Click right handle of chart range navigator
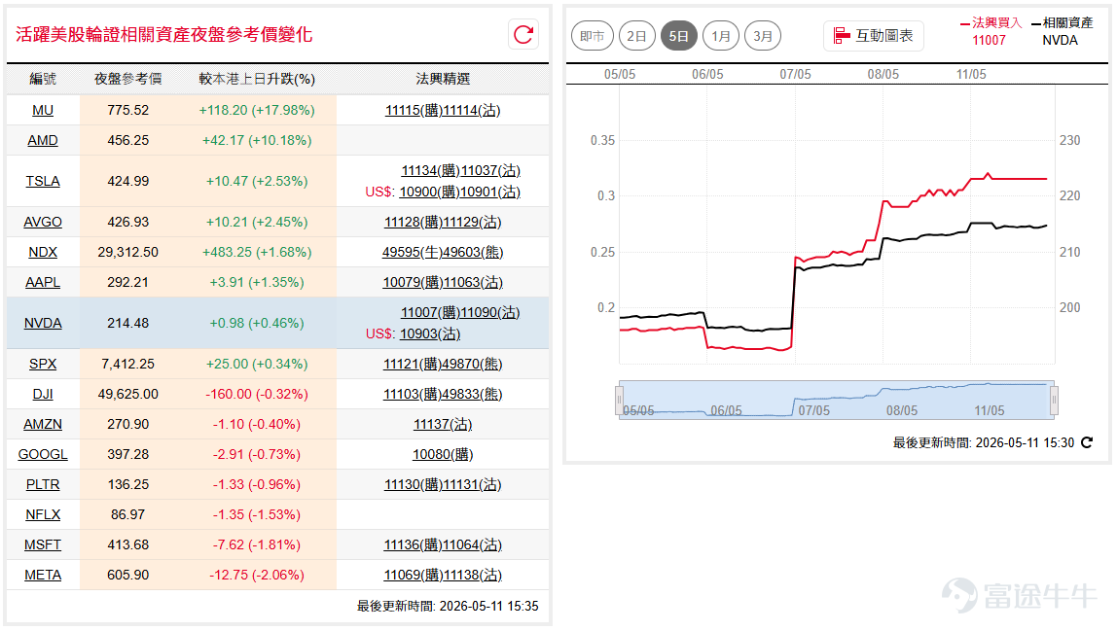 (1055, 401)
